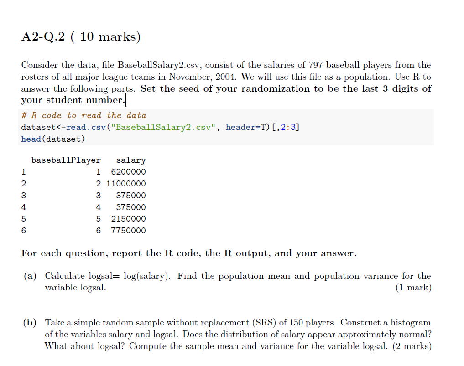
Task: Click the filename "BaseballSalary2.csv" in the paragraph
Action: coord(159,65)
